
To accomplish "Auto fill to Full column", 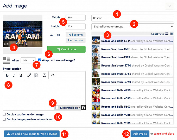I will tap(75, 35).
